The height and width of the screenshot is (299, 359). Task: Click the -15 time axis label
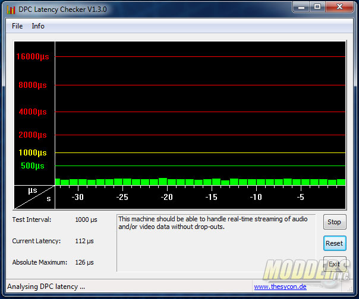(211, 197)
